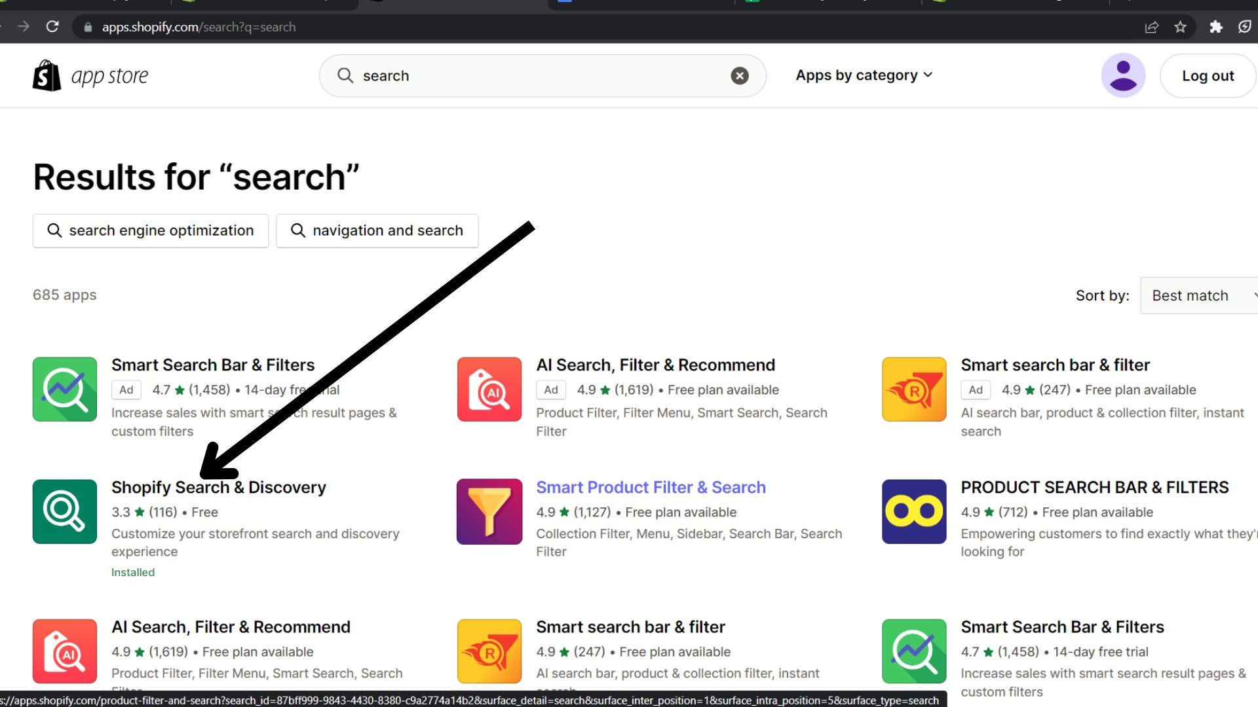Select the navigation and search suggestion
Screen dimensions: 1258x707
pos(377,230)
